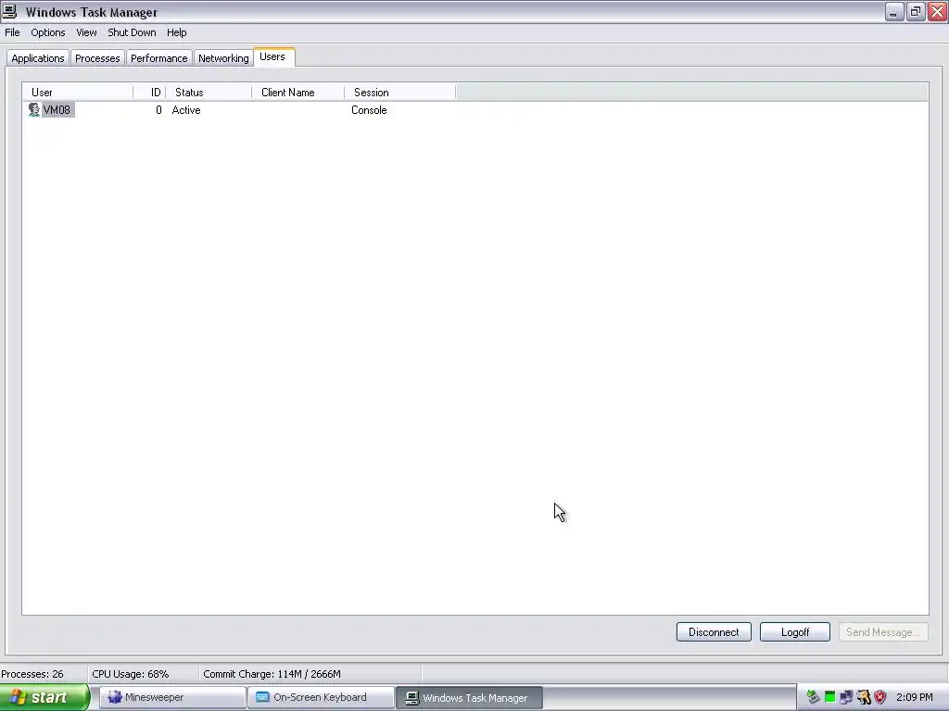Screen dimensions: 949x711
Task: Minimize the Task Manager window
Action: pos(894,11)
